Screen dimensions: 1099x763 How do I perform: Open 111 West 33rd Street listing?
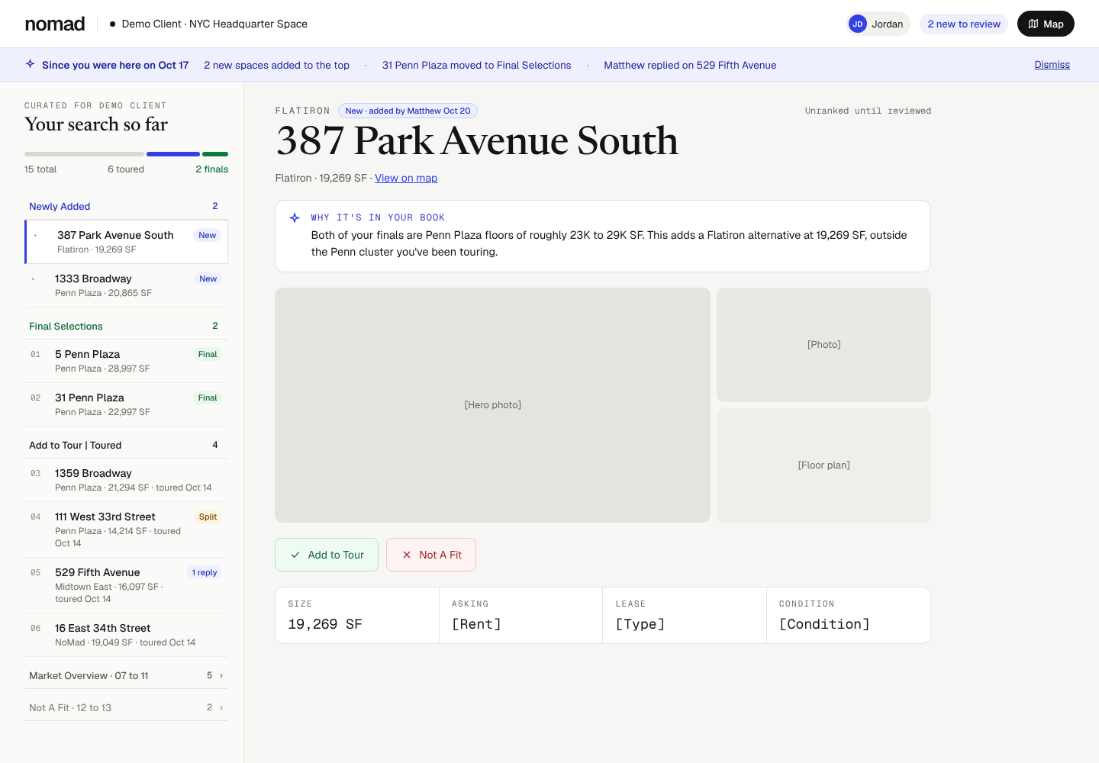126,530
